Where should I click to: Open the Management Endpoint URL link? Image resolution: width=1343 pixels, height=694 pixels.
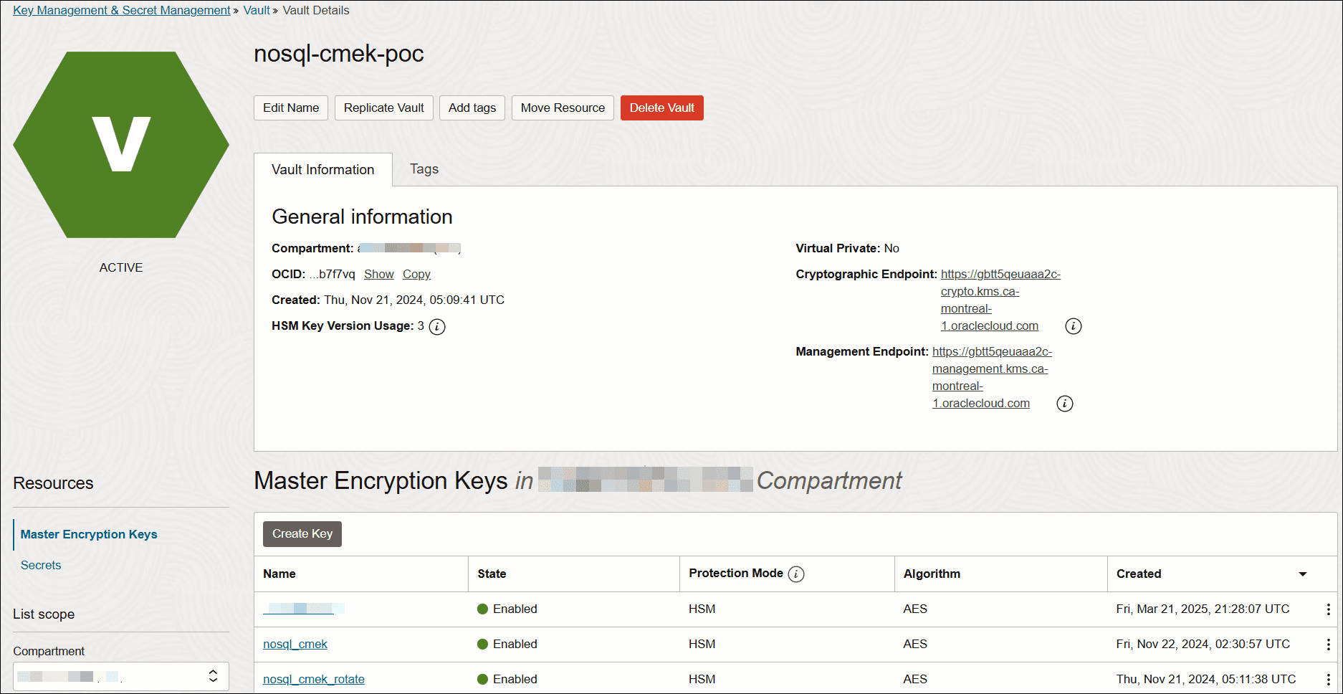pos(992,377)
